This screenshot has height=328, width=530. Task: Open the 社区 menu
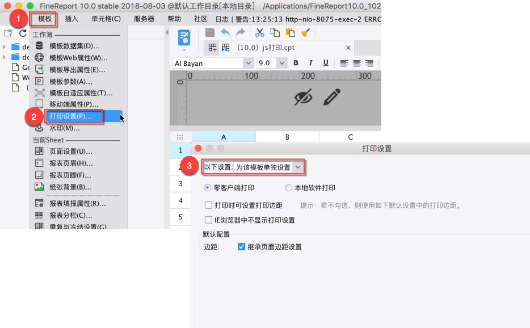point(200,19)
